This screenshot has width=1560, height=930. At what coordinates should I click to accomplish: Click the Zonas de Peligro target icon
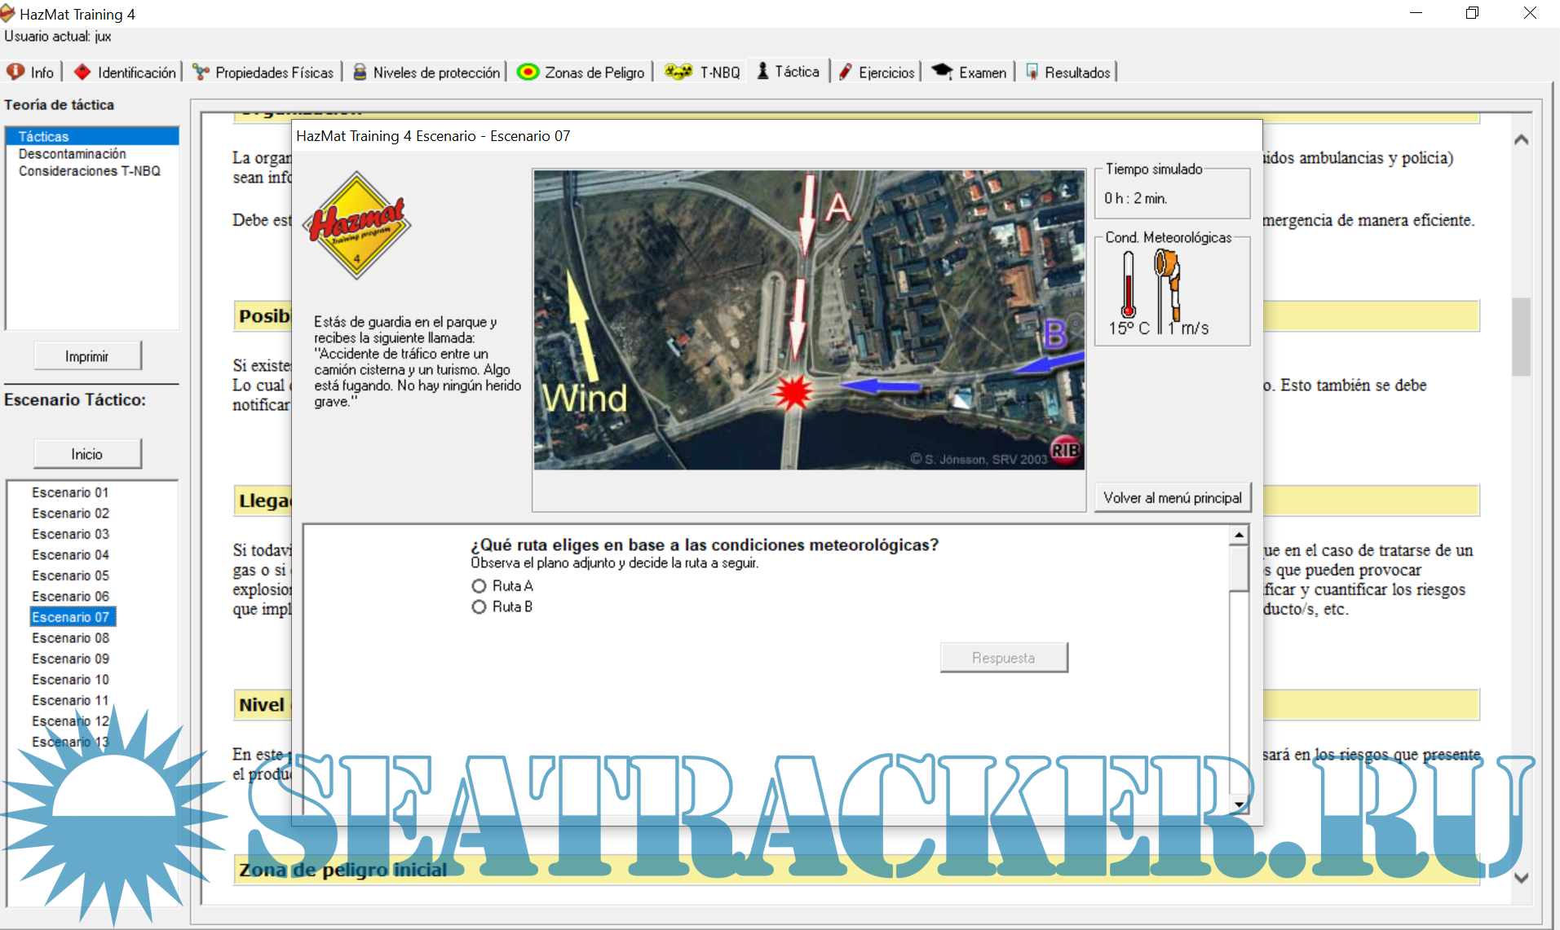tap(528, 72)
